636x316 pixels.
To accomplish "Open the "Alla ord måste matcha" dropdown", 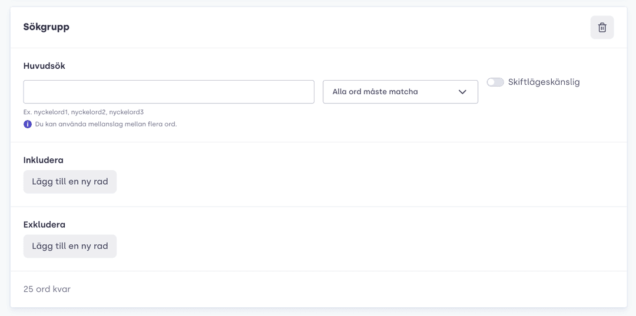I will [400, 92].
